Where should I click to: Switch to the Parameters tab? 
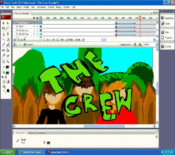pos(41,133)
